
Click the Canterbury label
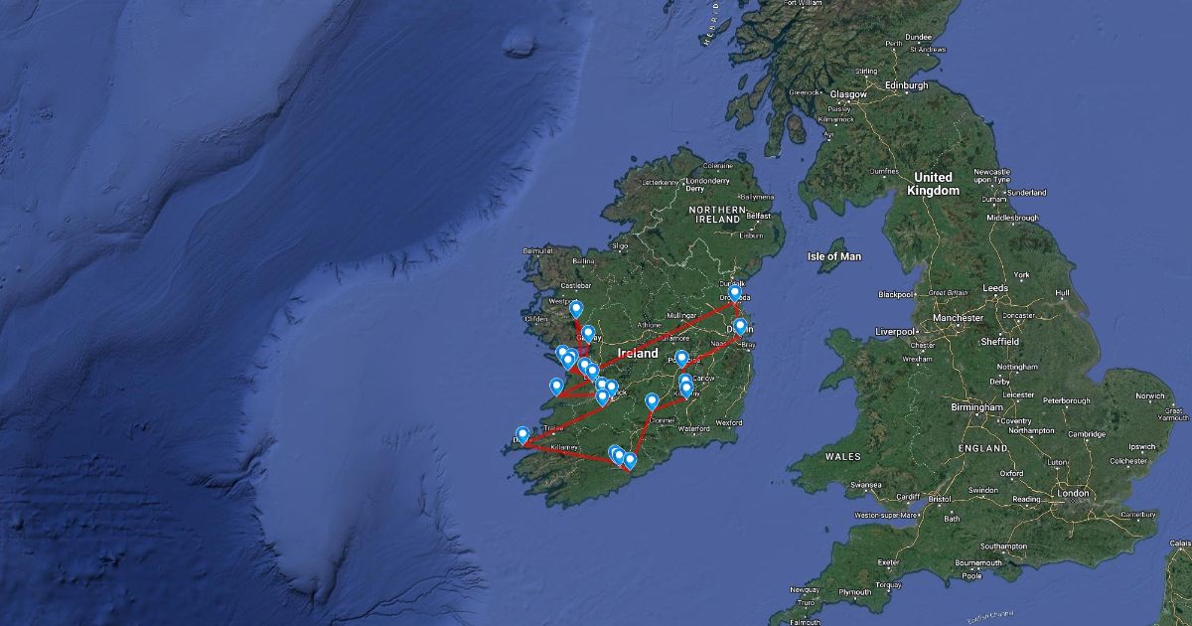click(x=1136, y=515)
